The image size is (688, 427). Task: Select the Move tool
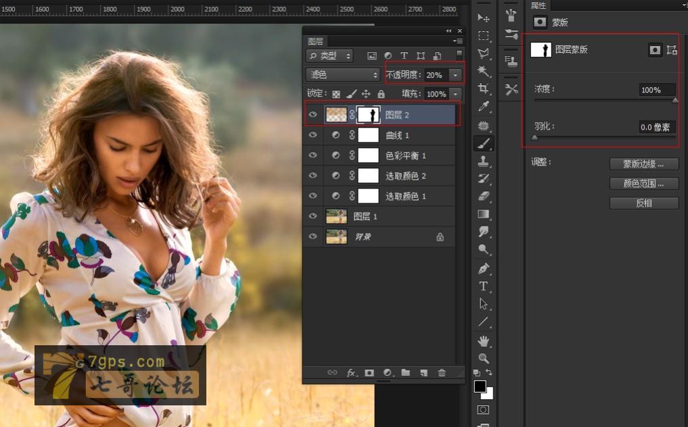click(484, 18)
